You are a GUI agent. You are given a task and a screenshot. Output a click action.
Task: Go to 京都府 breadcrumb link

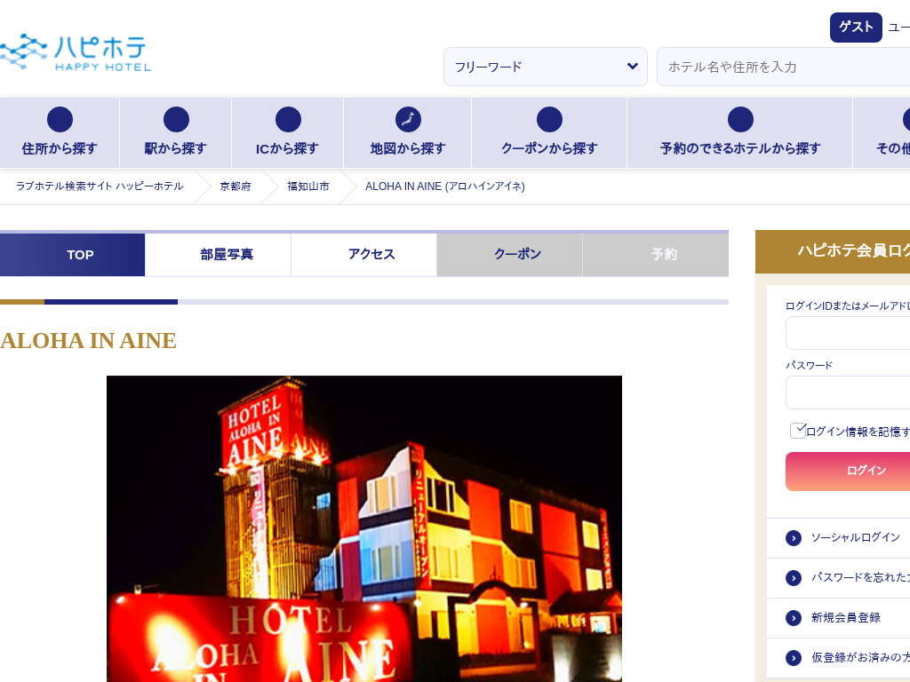pyautogui.click(x=235, y=186)
